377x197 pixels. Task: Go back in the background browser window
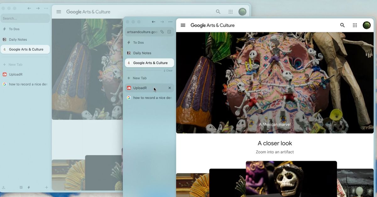29,8
